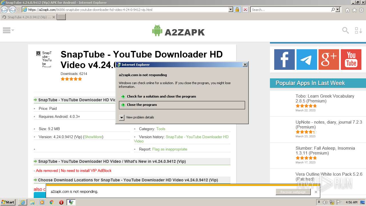Close the SnapTube tab
This screenshot has width=366, height=206.
[54, 17]
